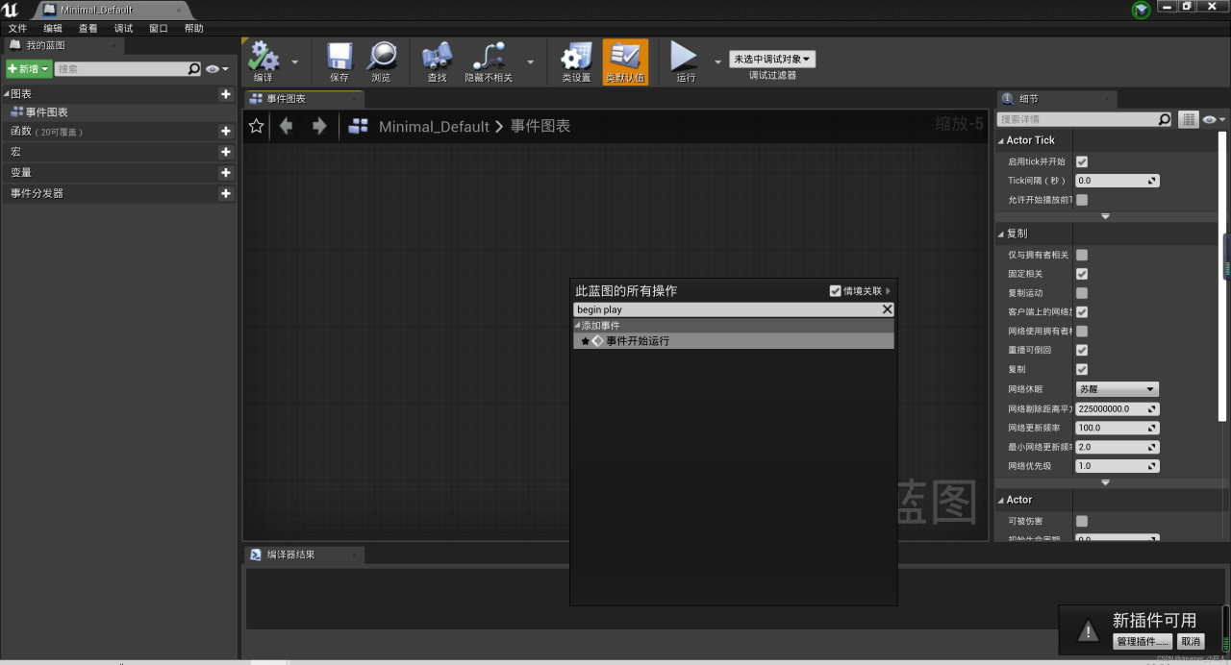1231x665 pixels.
Task: Add new macro with 宏 plus icon
Action: 226,152
